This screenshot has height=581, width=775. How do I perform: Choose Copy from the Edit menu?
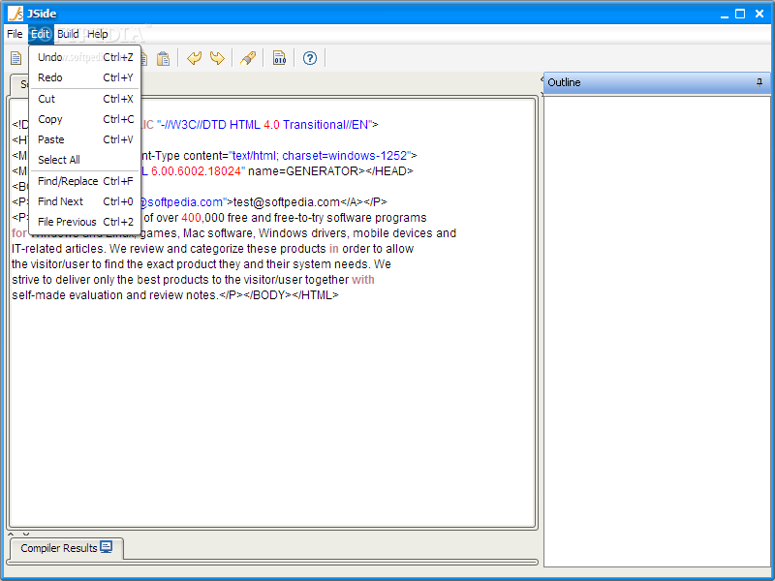[x=85, y=119]
